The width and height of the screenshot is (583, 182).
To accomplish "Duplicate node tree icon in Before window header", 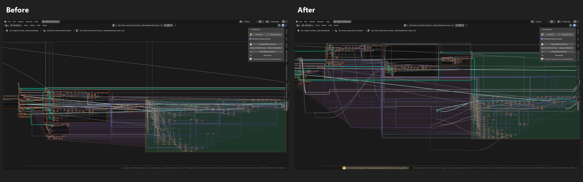I will [x=169, y=25].
